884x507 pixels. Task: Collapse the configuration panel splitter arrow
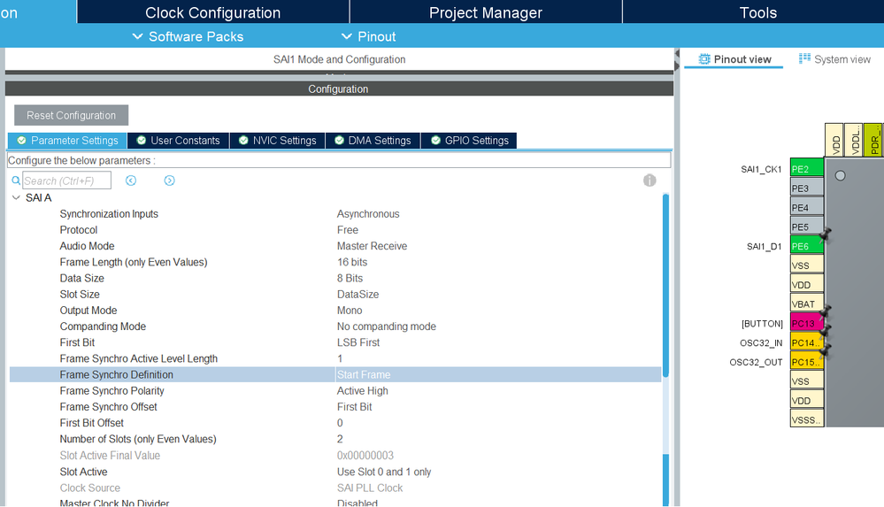677,54
